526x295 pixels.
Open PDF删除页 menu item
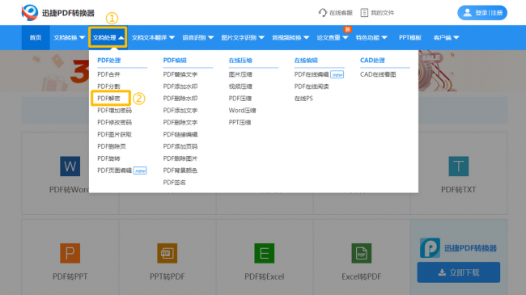coord(112,146)
